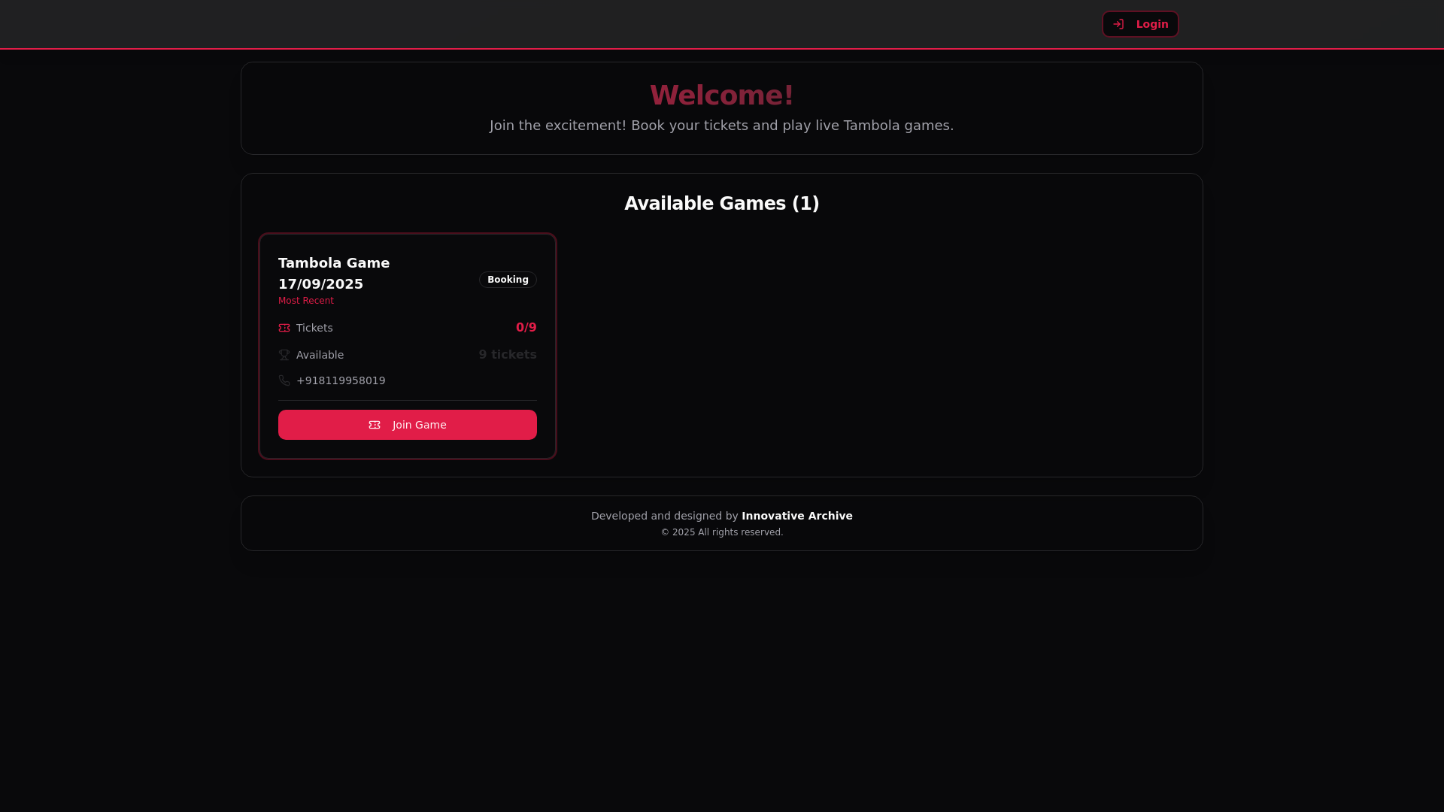1444x812 pixels.
Task: Click the 0/9 tickets count
Action: tap(526, 328)
